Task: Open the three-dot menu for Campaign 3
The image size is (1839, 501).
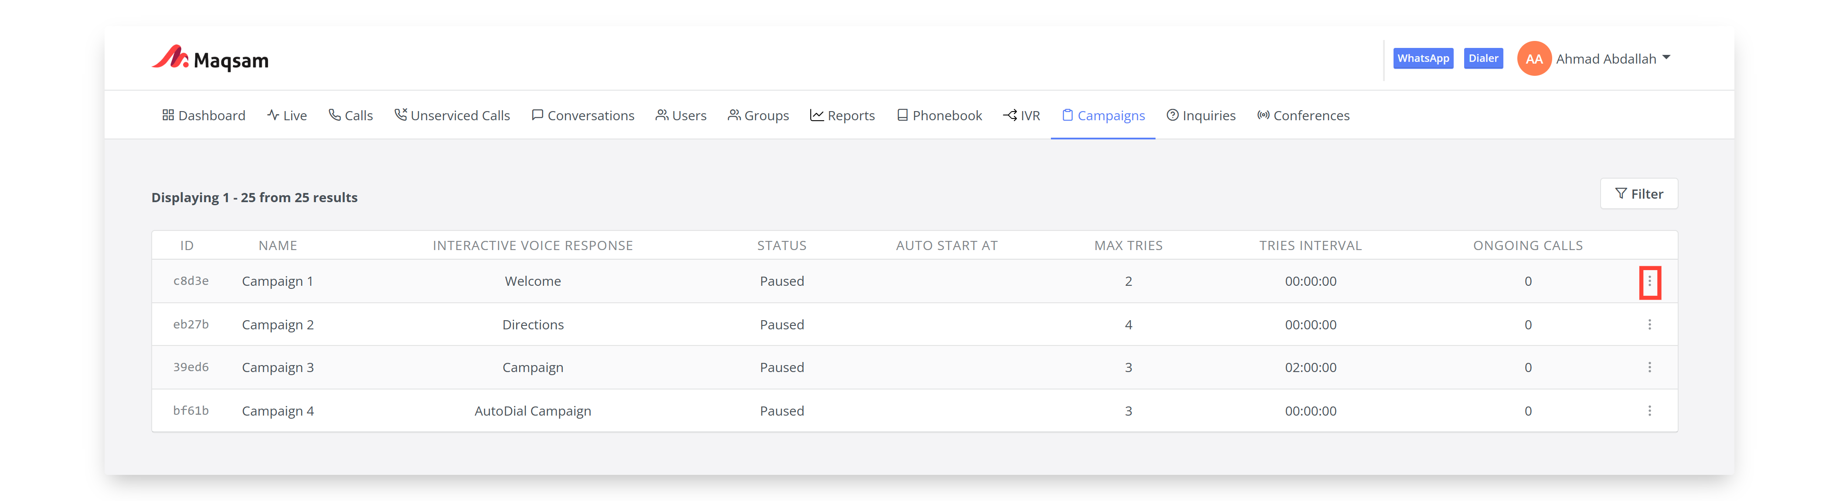Action: (x=1649, y=368)
